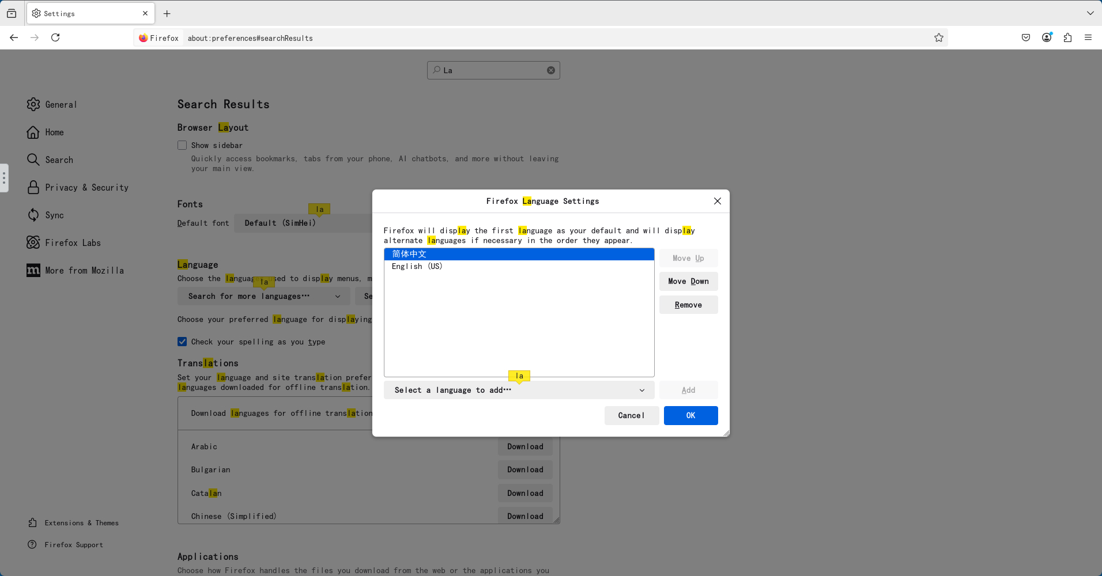Click the Remove button
Viewport: 1102px width, 576px height.
click(689, 305)
